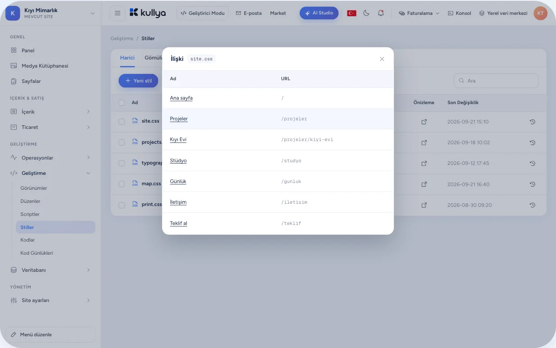Open Scriptler under Geliştirme
This screenshot has height=348, width=556.
[30, 214]
